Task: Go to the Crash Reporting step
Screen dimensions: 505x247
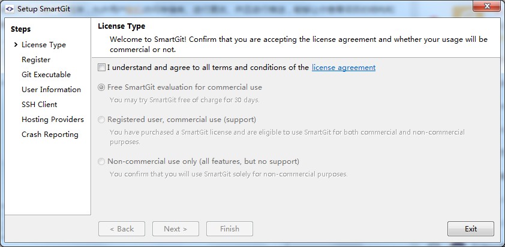Action: [x=50, y=135]
